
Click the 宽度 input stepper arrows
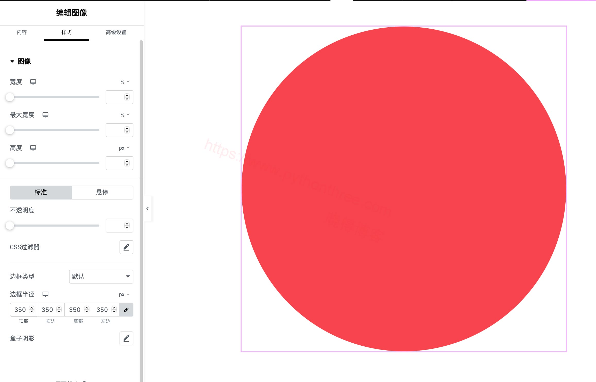tap(127, 97)
